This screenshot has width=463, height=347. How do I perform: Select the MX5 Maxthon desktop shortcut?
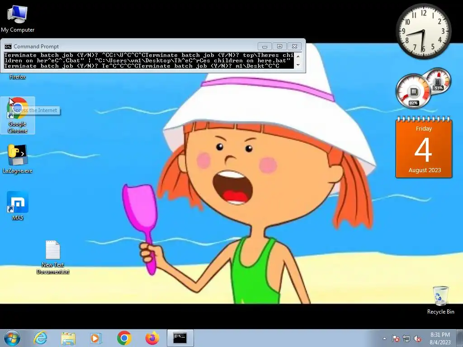coord(18,206)
